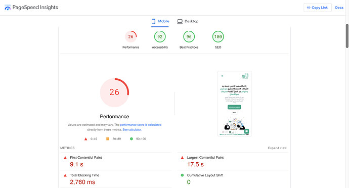349x188 pixels.
Task: Switch to the Desktop tab
Action: click(x=188, y=21)
